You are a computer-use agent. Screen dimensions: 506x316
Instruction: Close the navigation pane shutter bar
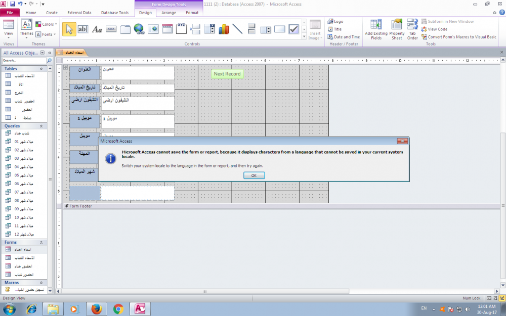(x=50, y=53)
